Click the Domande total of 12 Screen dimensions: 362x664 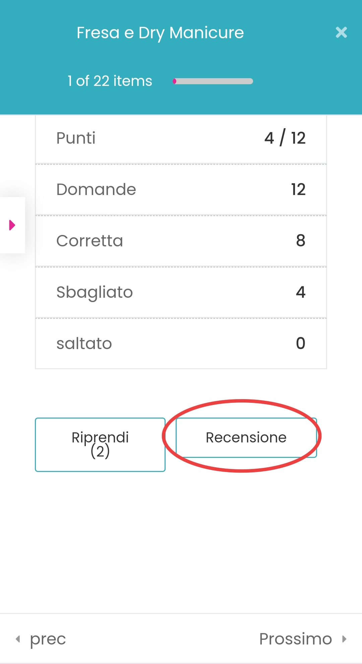(298, 189)
